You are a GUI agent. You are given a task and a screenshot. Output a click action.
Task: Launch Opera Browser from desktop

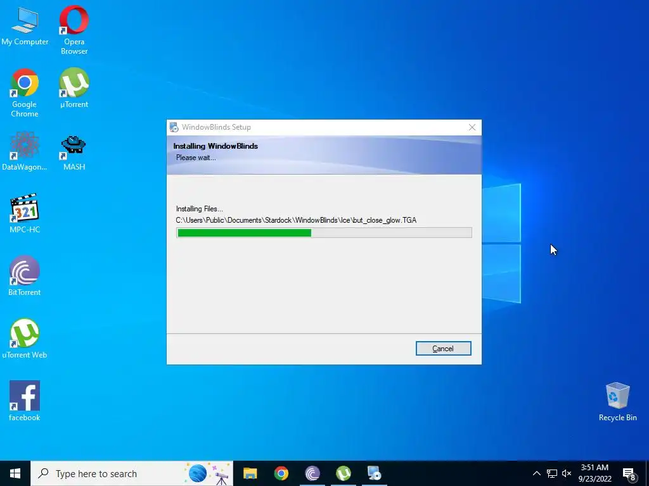(x=74, y=30)
